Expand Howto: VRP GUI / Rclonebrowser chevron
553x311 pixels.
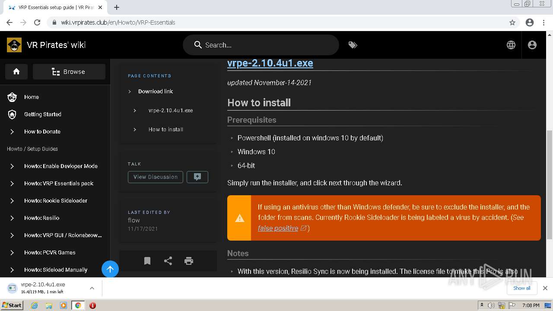click(12, 235)
